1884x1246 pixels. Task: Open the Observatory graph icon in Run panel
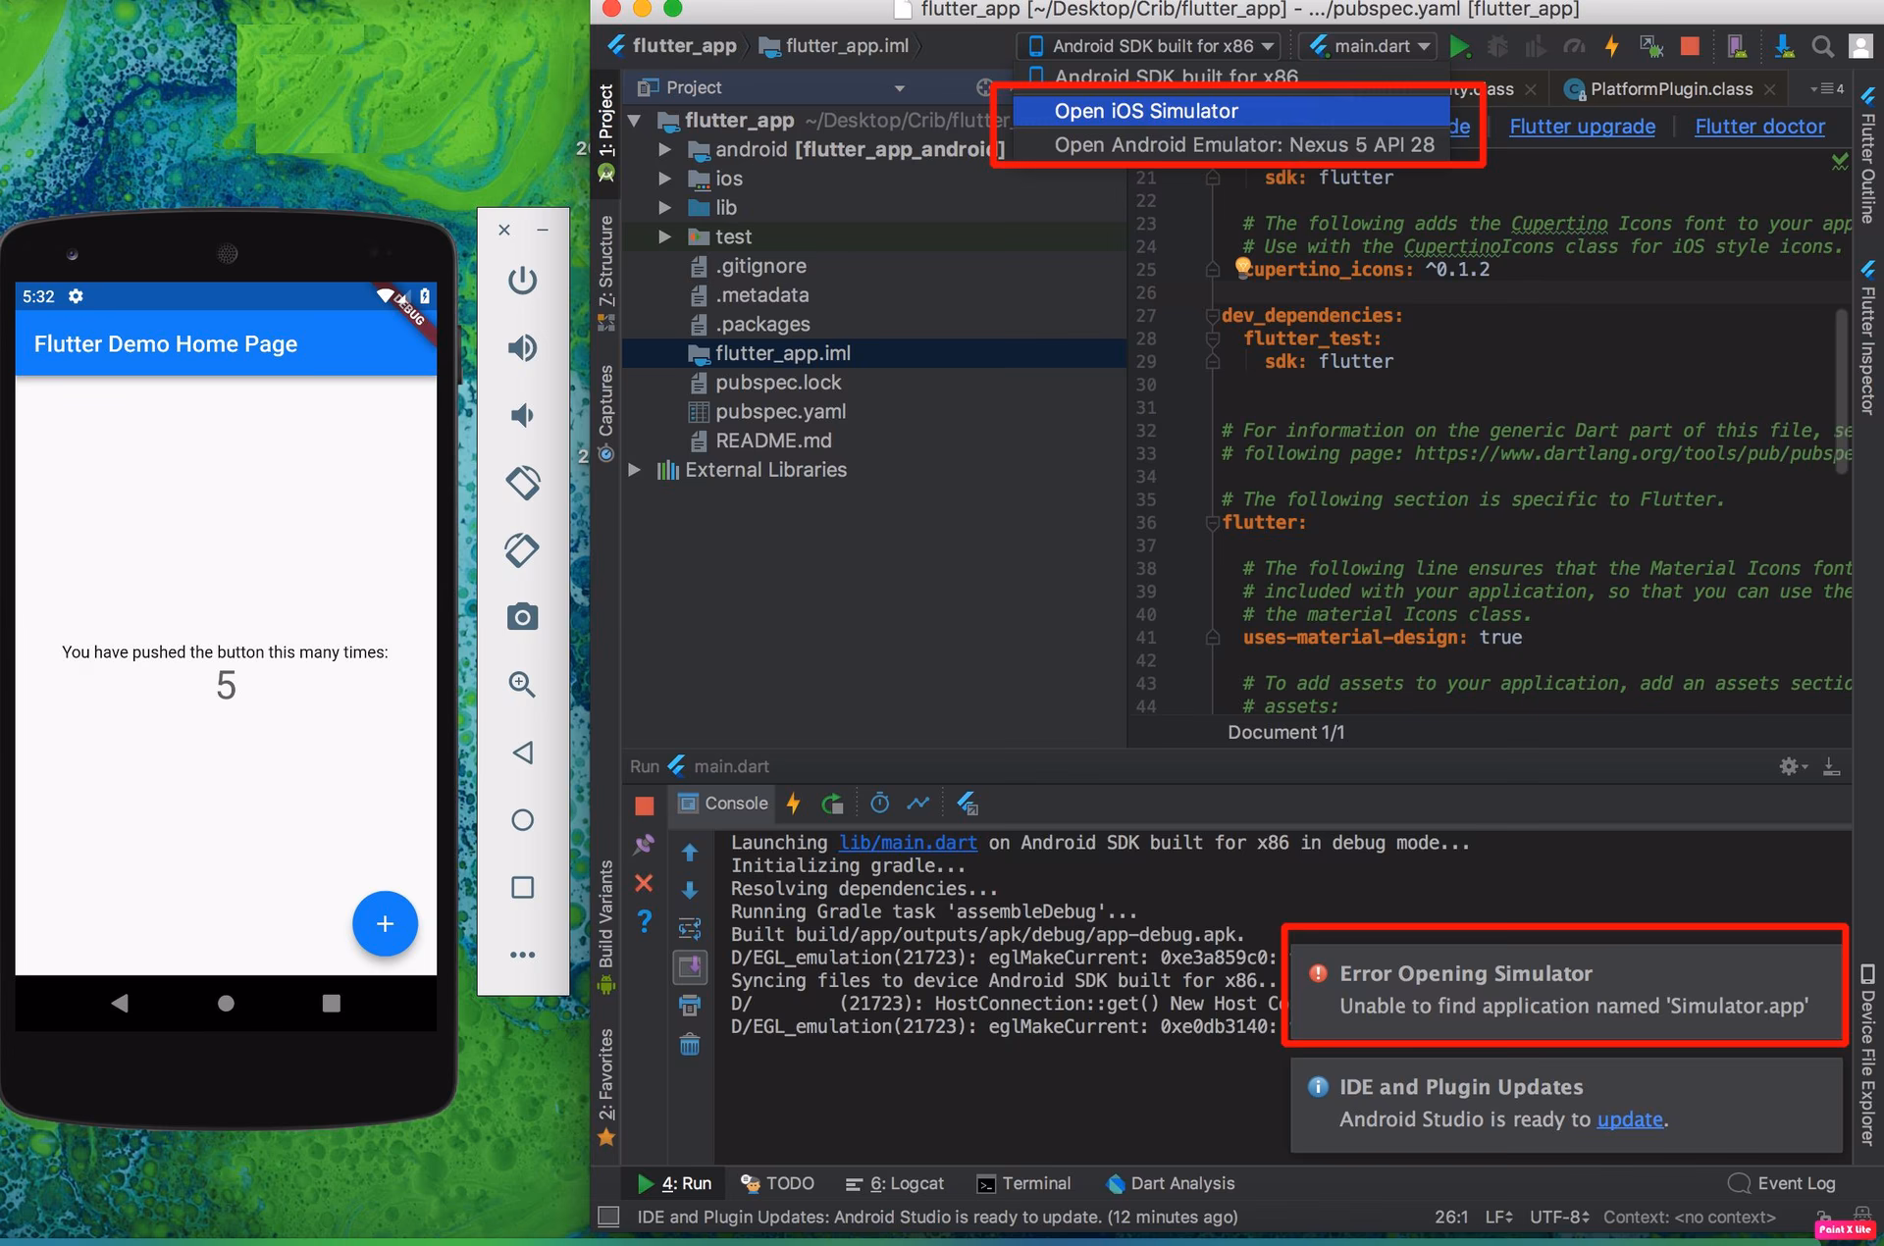click(917, 804)
